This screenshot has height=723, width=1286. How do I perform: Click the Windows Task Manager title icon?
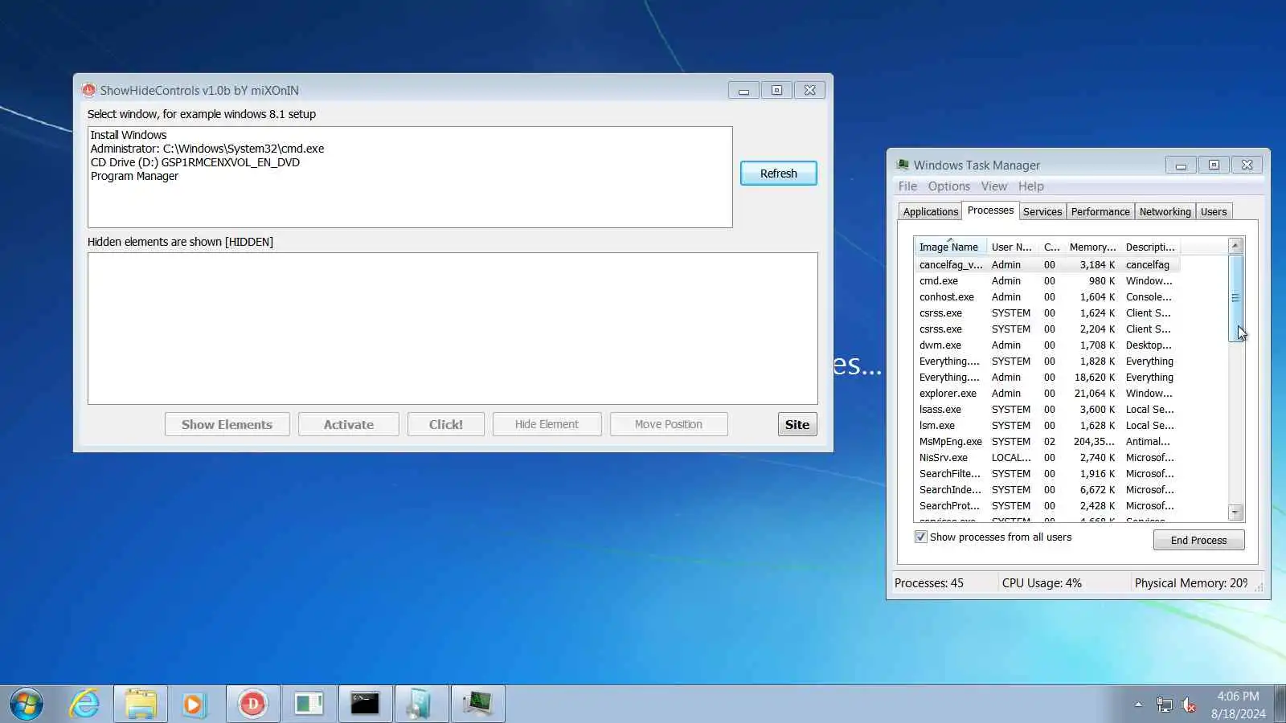[x=903, y=165]
